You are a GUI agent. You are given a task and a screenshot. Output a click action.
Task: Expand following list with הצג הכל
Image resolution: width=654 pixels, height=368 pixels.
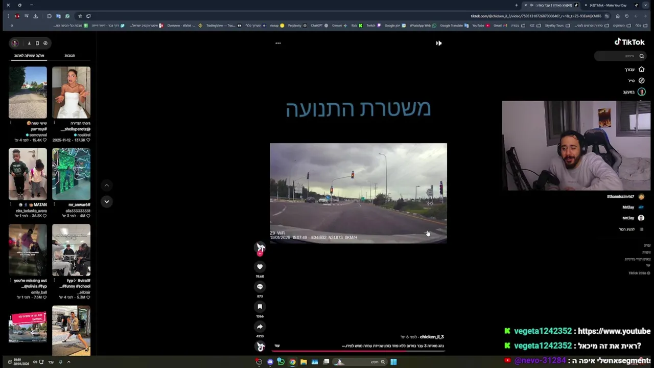coord(630,229)
